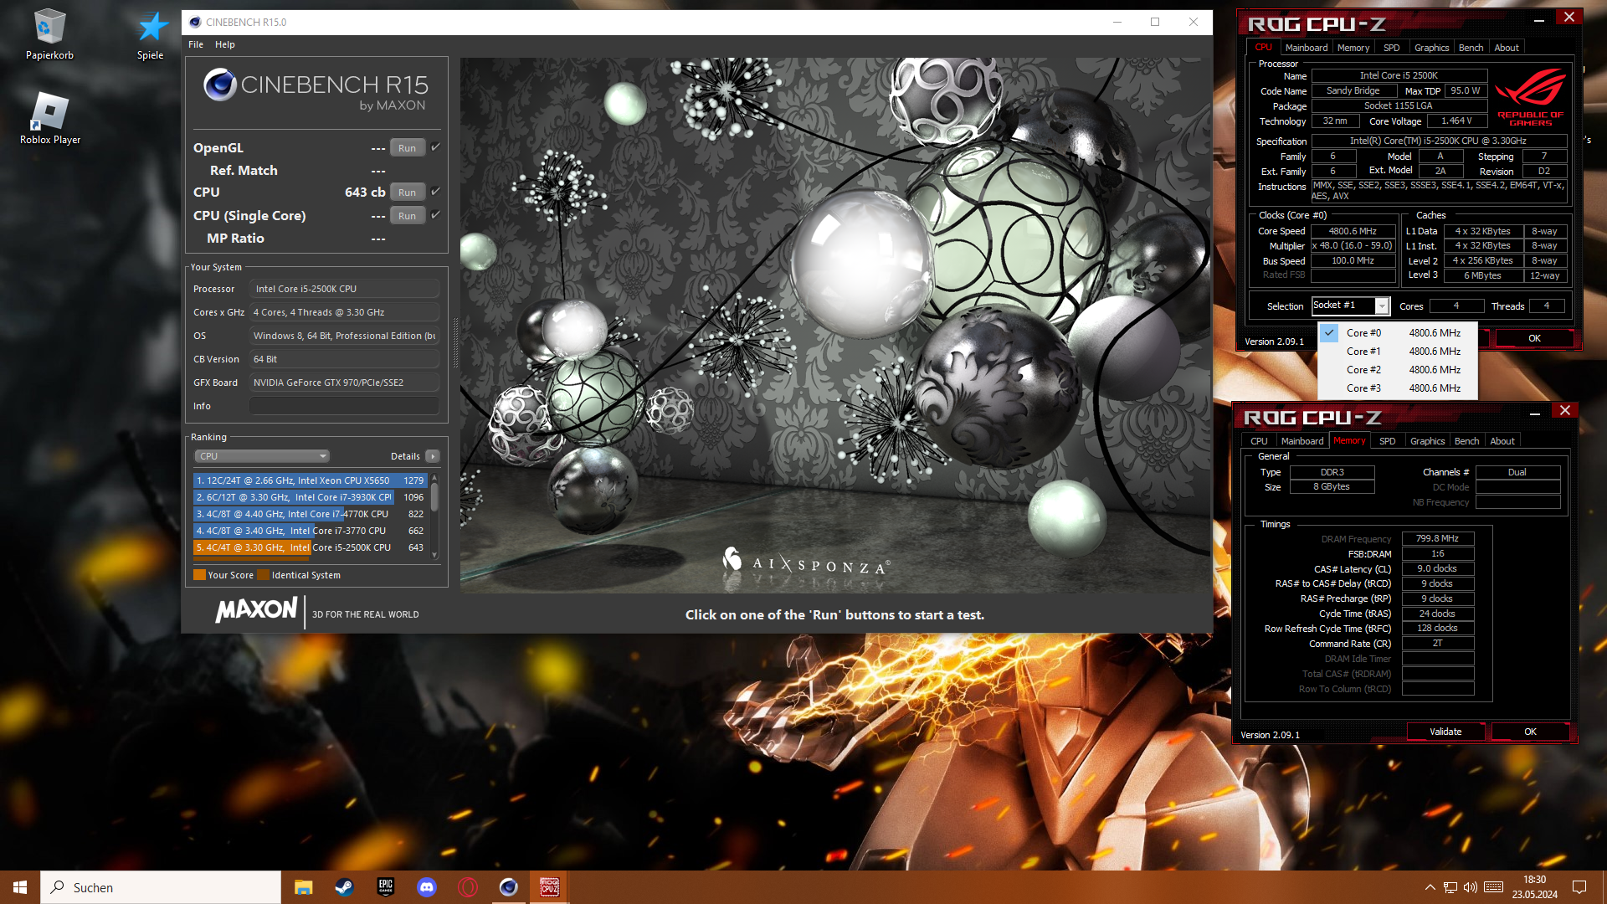Viewport: 1607px width, 904px height.
Task: Open the taskbar clock and date
Action: (1534, 887)
